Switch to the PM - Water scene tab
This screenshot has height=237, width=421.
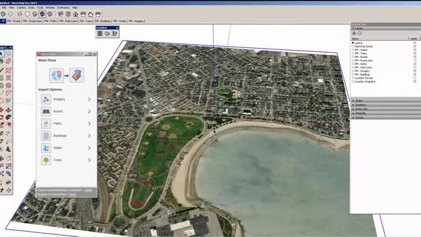point(120,21)
